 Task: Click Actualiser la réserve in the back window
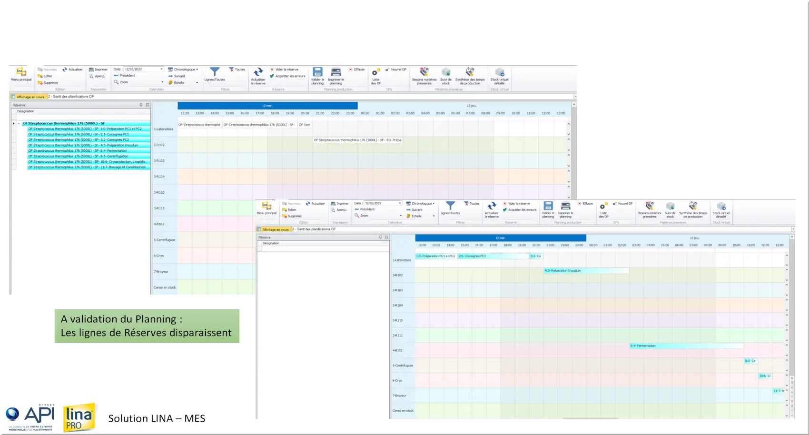258,76
